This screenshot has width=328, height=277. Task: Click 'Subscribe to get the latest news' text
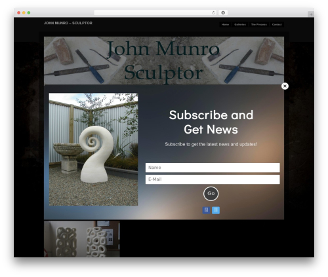tap(211, 144)
